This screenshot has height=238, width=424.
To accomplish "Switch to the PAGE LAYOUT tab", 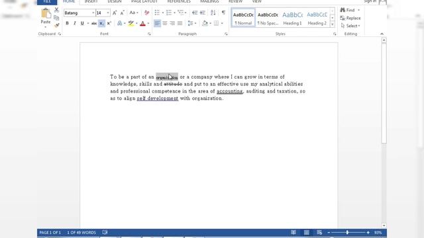I will (144, 1).
